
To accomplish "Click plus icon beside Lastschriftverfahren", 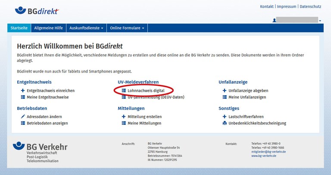I will (x=225, y=116).
